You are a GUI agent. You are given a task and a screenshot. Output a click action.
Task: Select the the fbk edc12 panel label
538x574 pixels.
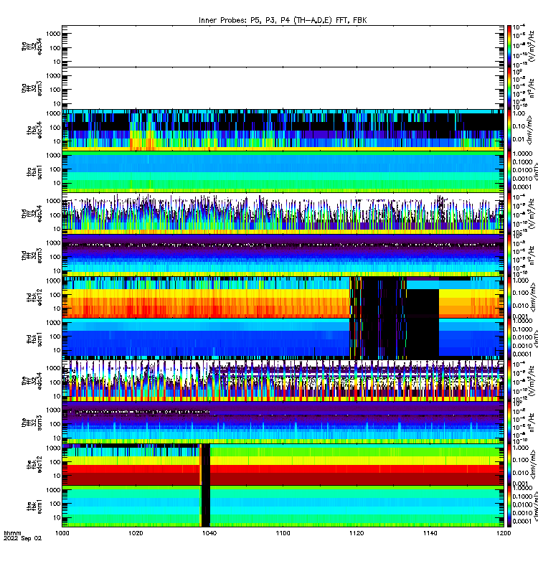point(34,464)
